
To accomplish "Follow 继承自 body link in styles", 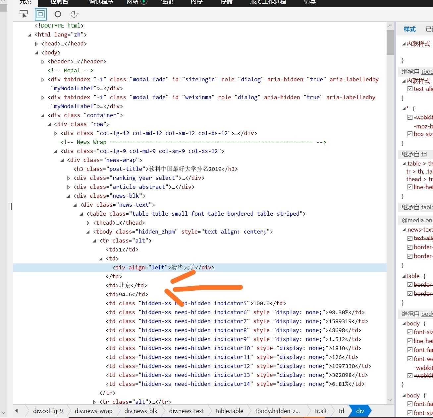I will click(x=427, y=314).
